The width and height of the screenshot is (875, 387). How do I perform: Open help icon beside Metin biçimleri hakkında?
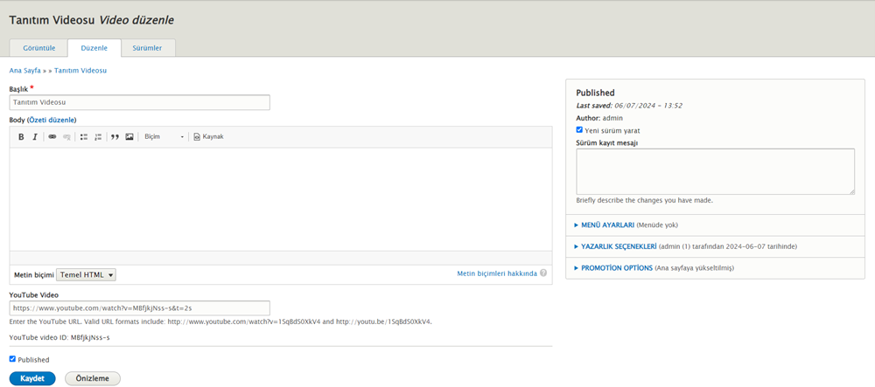click(x=543, y=273)
